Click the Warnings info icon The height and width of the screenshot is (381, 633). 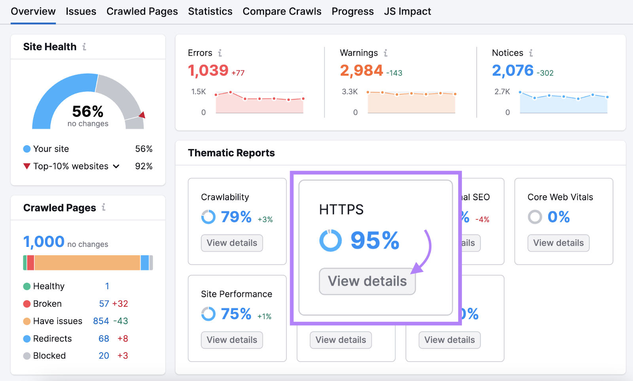(x=385, y=53)
